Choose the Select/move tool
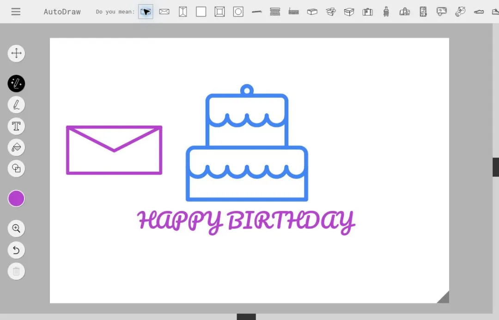This screenshot has width=499, height=320. click(16, 53)
